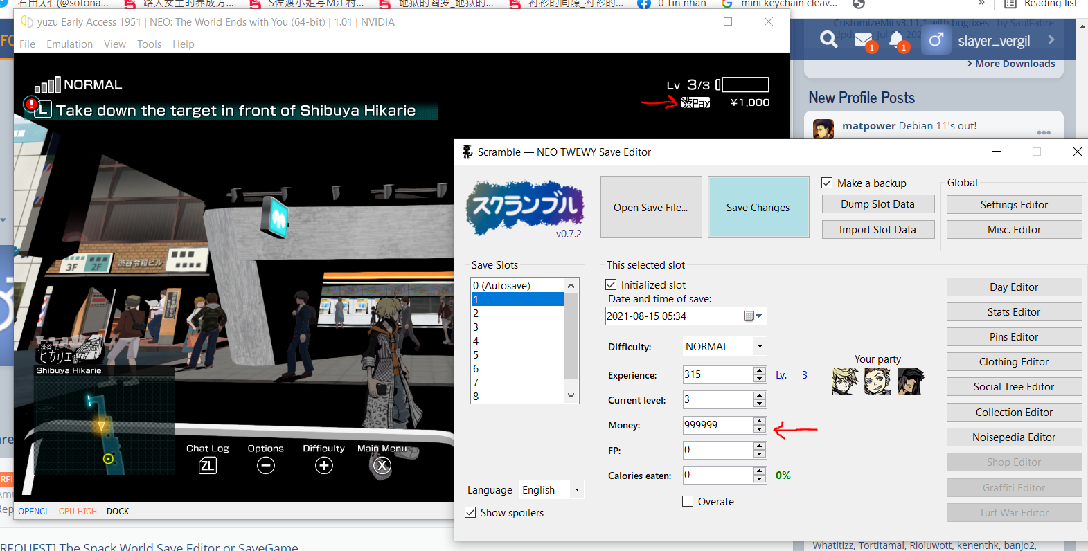The width and height of the screenshot is (1088, 551).
Task: Show more bookmarks with the double chevron
Action: point(981,3)
